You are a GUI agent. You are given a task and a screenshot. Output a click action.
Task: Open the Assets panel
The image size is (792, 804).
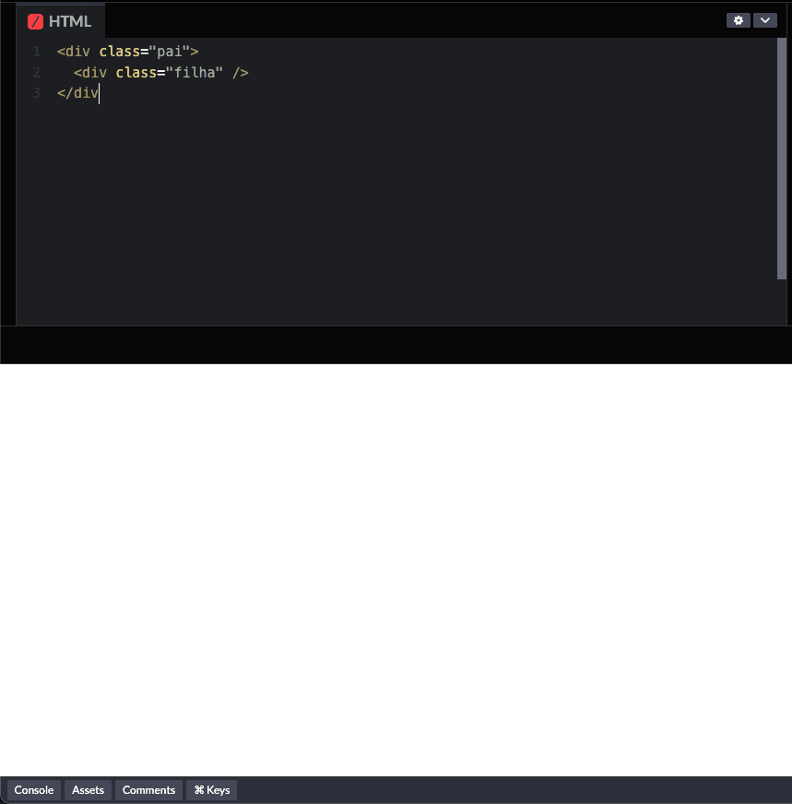click(x=88, y=790)
